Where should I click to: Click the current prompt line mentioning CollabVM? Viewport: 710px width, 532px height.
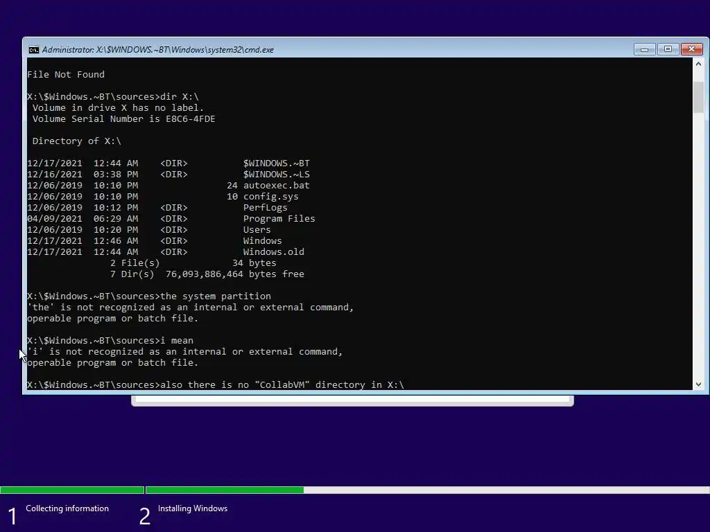[x=216, y=384]
